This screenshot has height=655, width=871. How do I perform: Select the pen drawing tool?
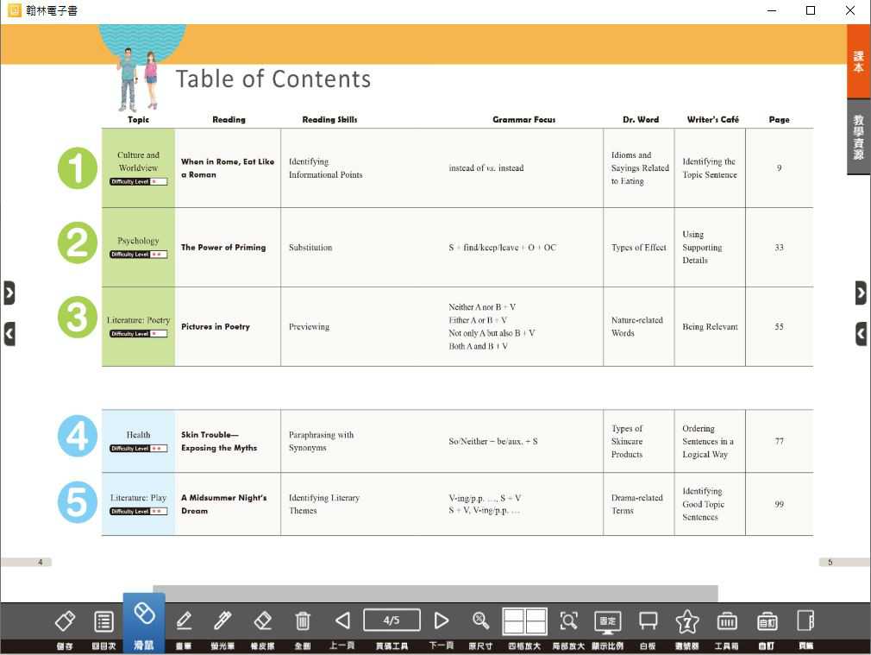[x=184, y=621]
